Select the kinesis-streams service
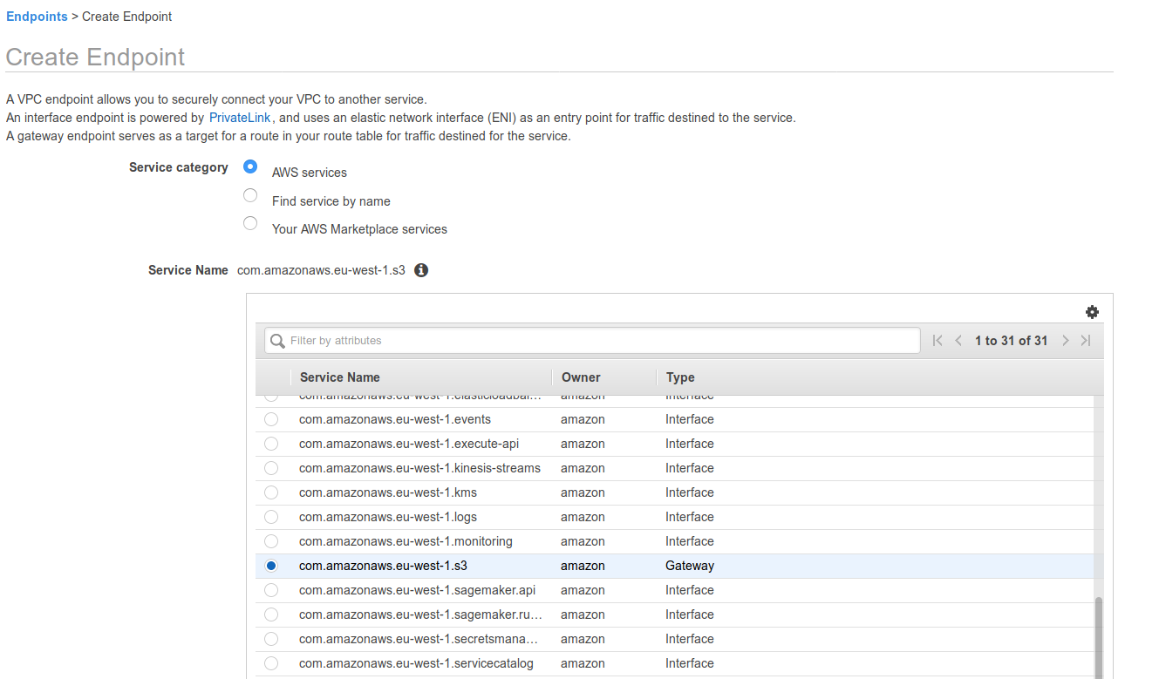 271,468
